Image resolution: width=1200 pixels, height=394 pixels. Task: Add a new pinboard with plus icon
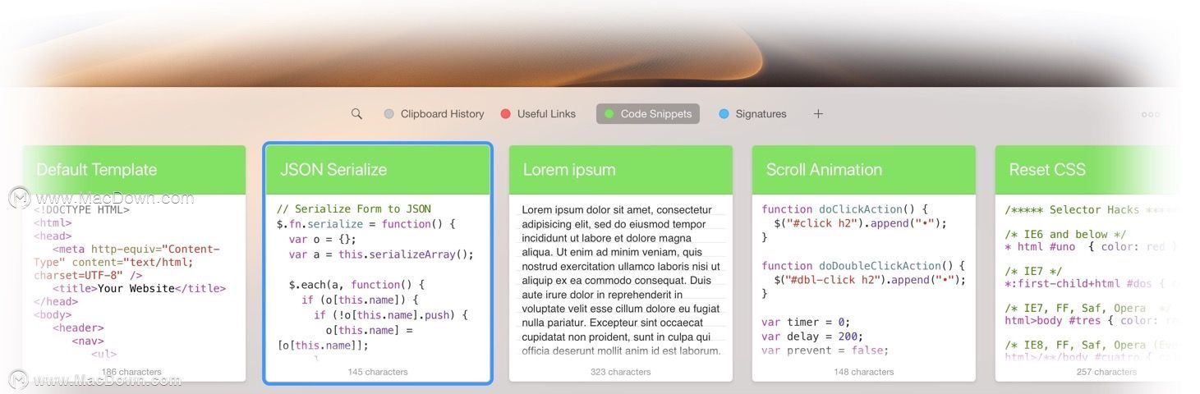tap(818, 114)
